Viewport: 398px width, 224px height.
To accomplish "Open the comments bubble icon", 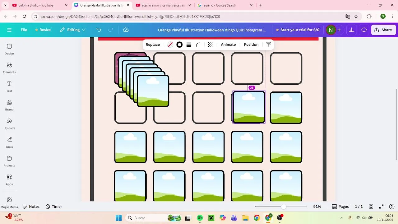I will (364, 30).
